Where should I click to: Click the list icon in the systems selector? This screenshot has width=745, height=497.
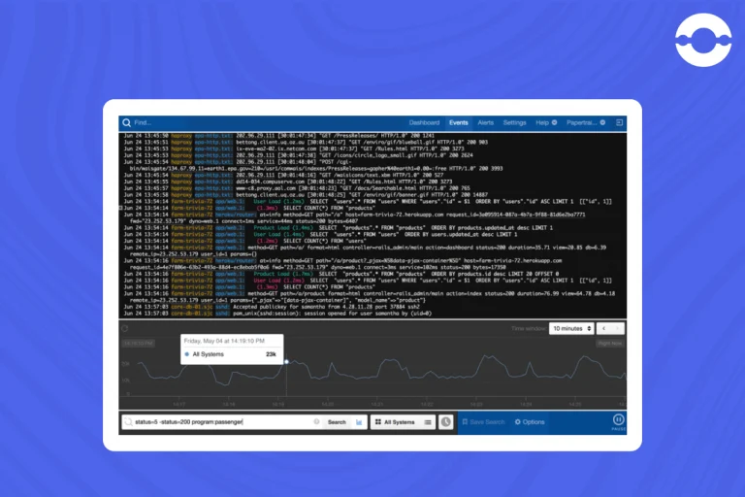click(428, 422)
